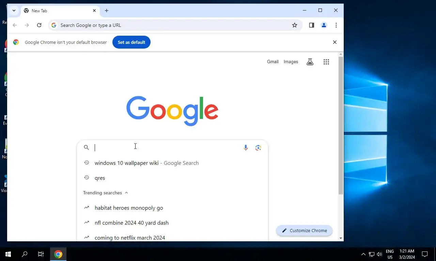Click the Google logo

pos(172,111)
